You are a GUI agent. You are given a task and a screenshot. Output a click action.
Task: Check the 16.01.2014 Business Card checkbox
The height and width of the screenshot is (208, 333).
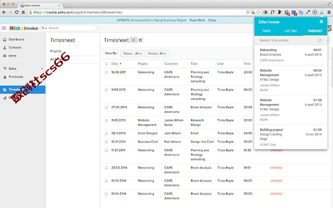pyautogui.click(x=106, y=142)
